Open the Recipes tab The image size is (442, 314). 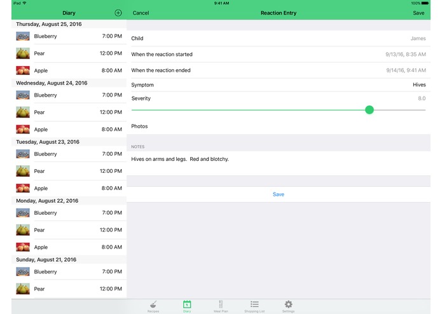pyautogui.click(x=153, y=306)
